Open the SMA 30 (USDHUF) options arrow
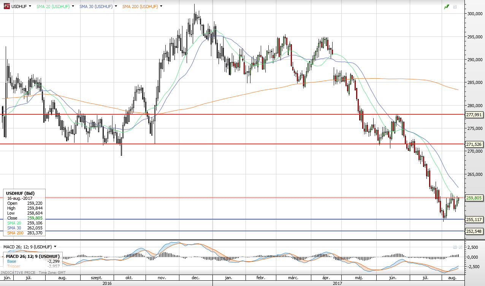 (x=116, y=6)
